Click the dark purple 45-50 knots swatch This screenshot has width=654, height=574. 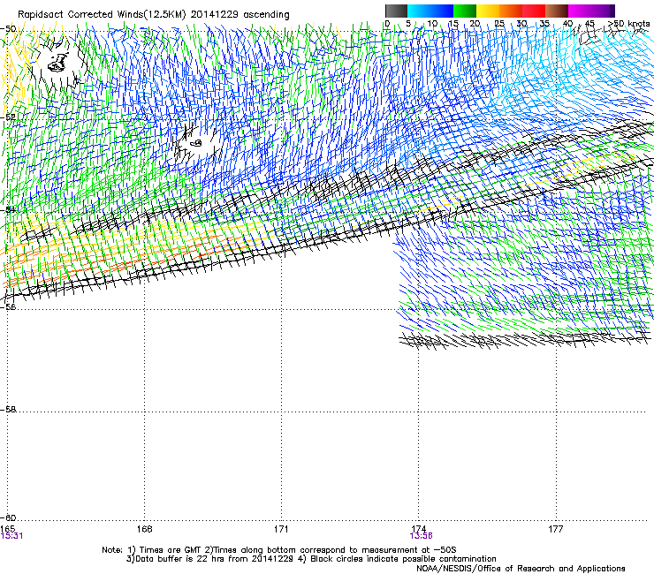coord(603,11)
